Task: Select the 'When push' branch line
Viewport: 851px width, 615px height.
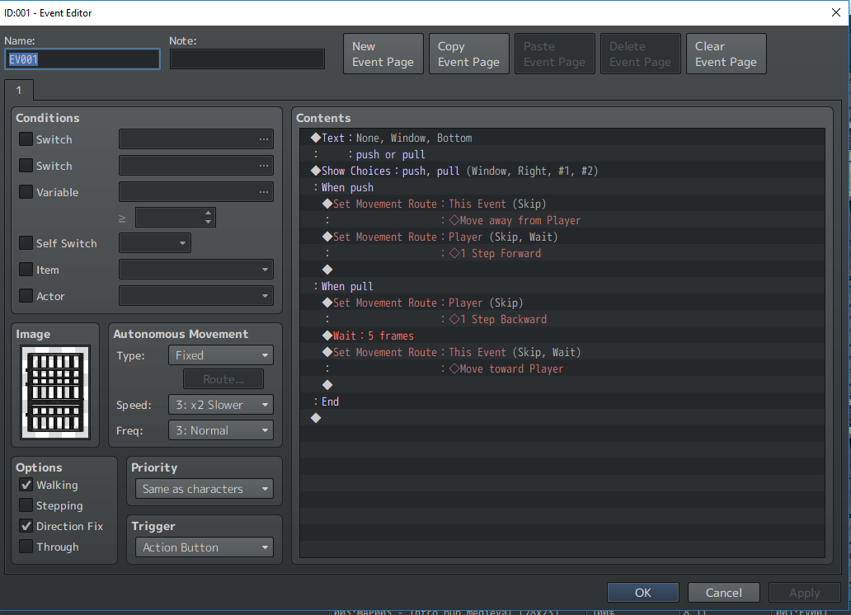Action: point(562,187)
